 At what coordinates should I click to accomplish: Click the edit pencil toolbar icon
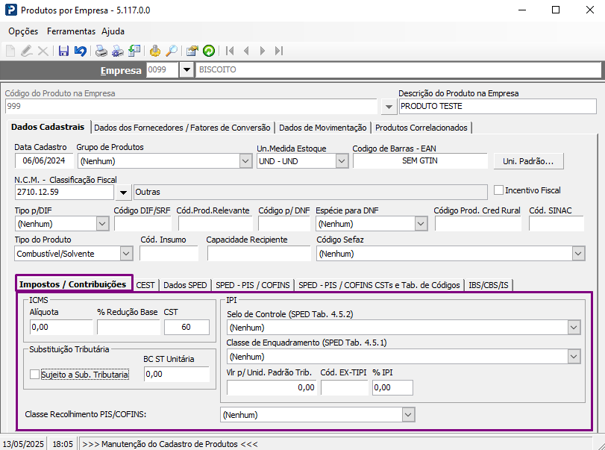coord(27,51)
